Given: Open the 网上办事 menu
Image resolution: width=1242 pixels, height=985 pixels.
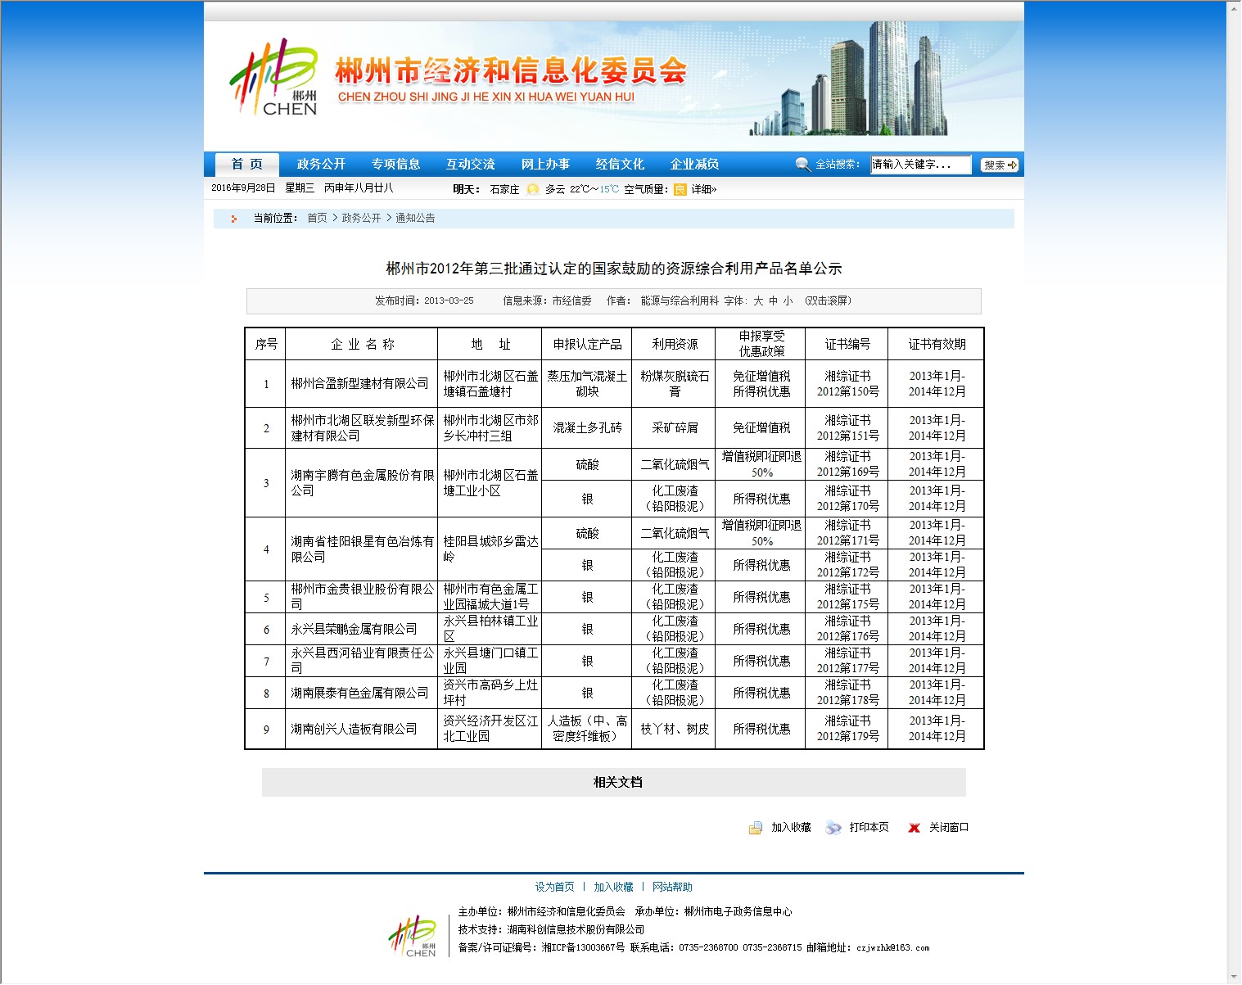Looking at the screenshot, I should pyautogui.click(x=546, y=165).
